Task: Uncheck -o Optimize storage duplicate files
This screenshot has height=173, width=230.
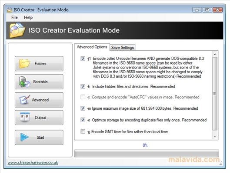Action: [x=83, y=120]
